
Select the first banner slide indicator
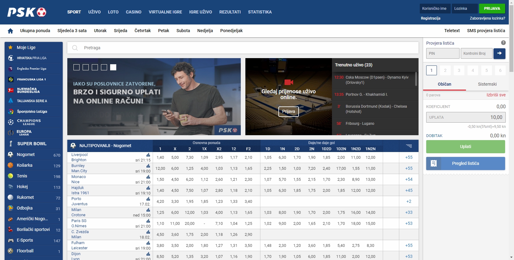(76, 67)
